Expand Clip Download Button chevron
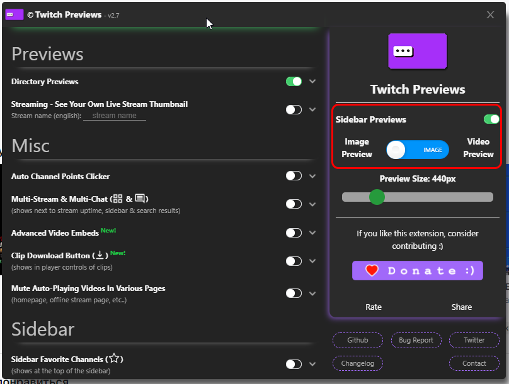The height and width of the screenshot is (384, 509). pos(312,261)
